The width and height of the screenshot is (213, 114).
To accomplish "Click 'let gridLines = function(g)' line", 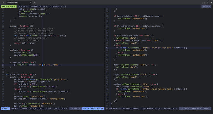I will tap(21, 75).
